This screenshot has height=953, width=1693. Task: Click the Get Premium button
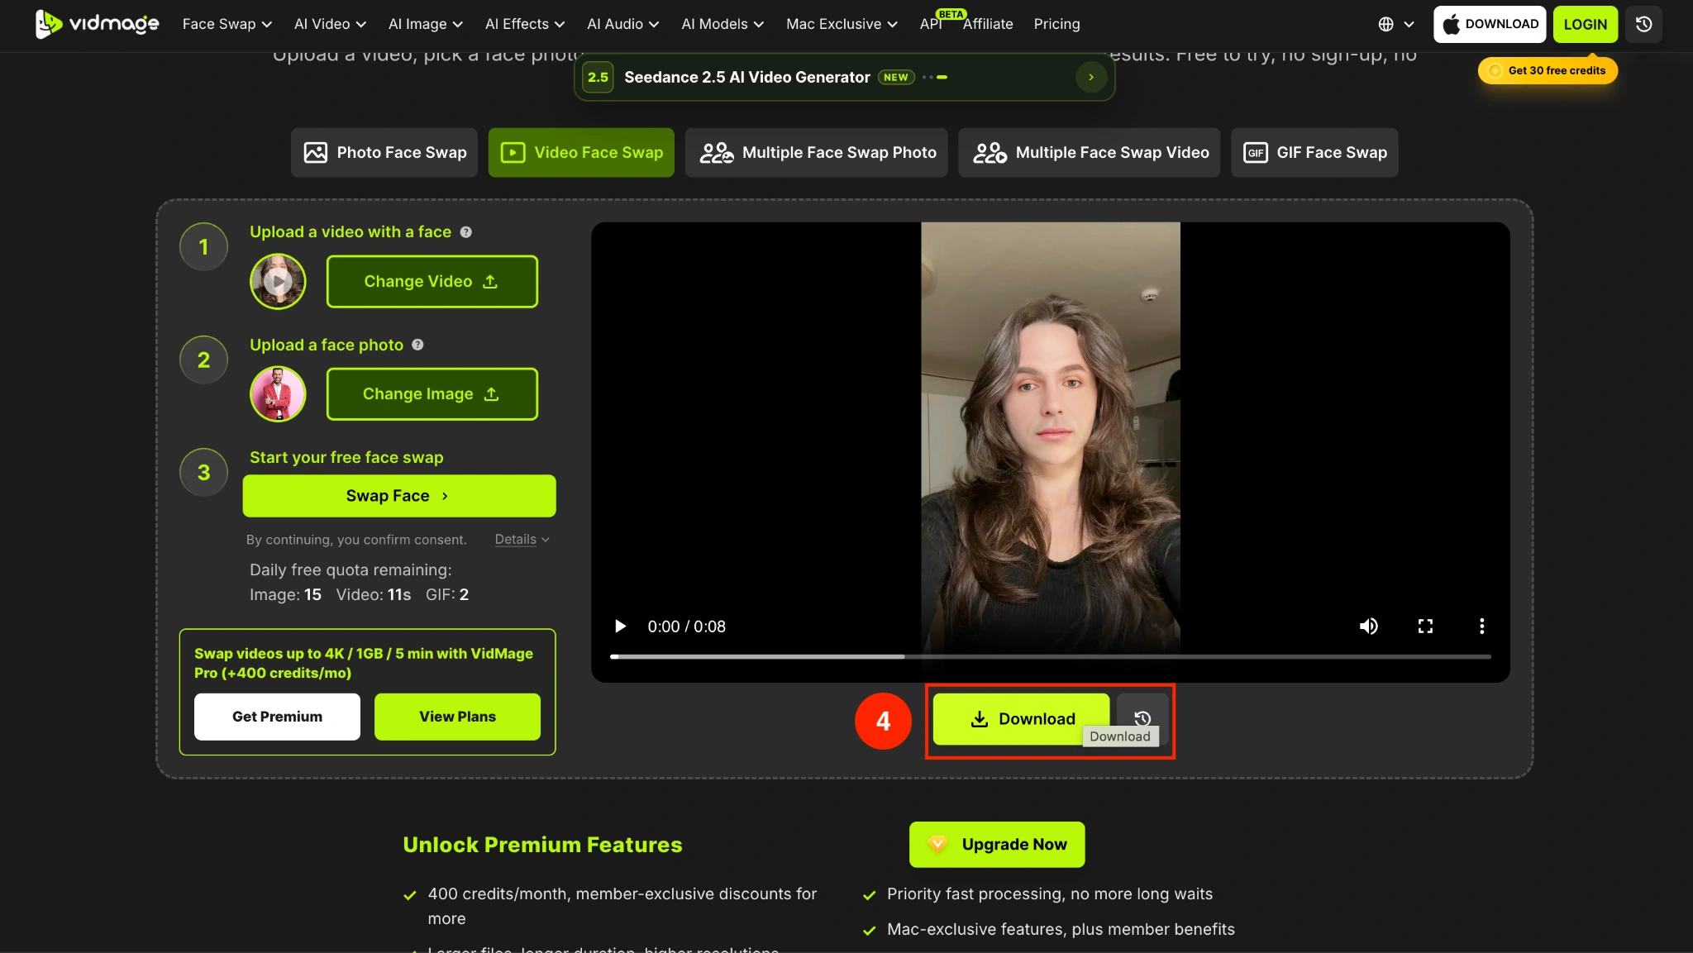277,716
